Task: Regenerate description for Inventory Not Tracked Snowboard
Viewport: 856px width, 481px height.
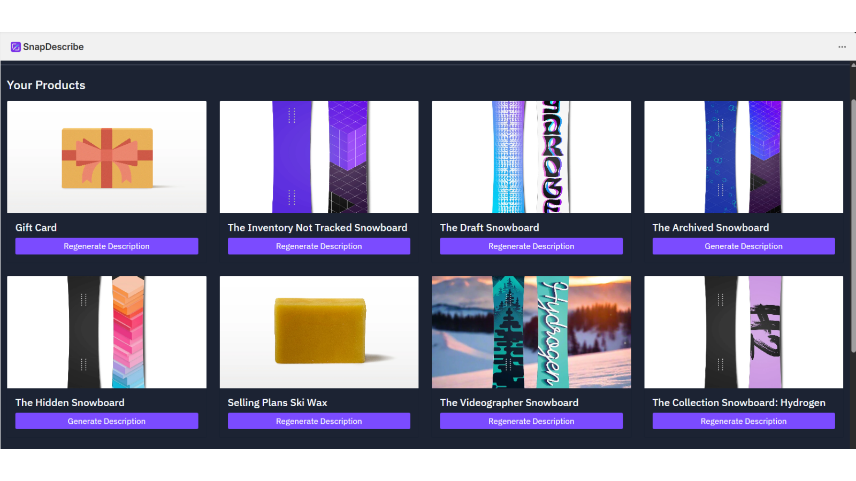Action: point(319,246)
